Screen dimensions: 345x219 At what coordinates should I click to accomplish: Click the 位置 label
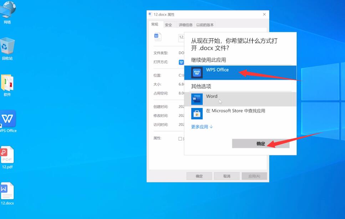[x=157, y=75]
